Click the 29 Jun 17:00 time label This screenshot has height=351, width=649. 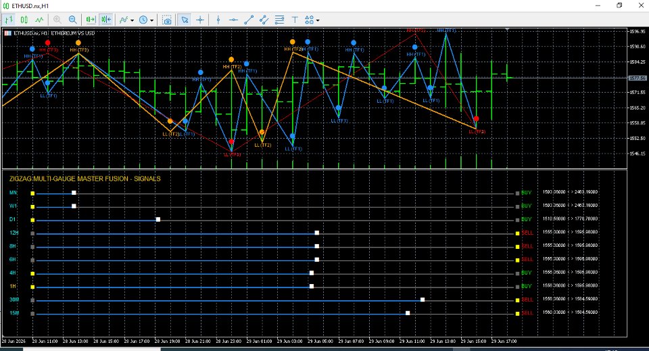(504, 342)
